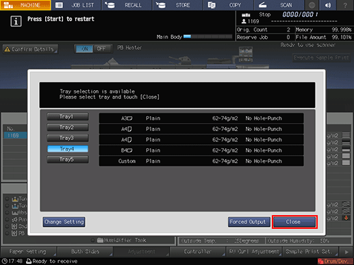Click the user 1169 icon
354x265 pixels.
pos(244,21)
